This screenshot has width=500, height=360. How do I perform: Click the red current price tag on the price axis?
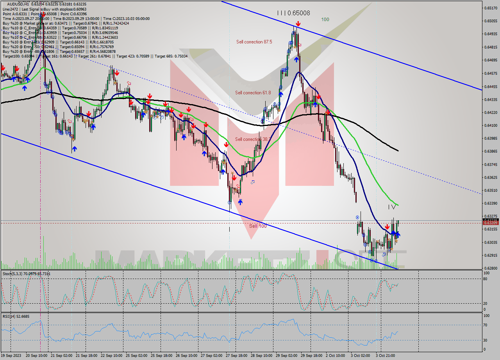click(491, 223)
